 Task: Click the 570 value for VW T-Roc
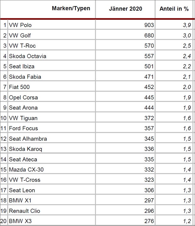[x=149, y=46]
